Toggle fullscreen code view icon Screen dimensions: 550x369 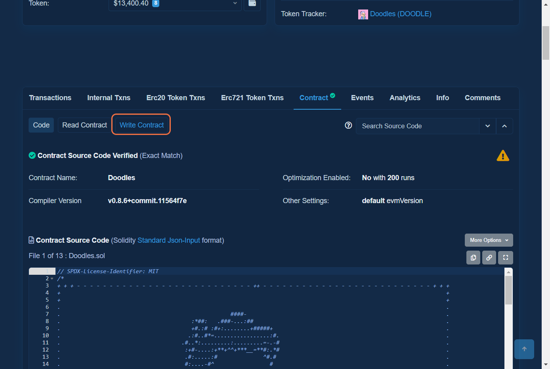[506, 258]
